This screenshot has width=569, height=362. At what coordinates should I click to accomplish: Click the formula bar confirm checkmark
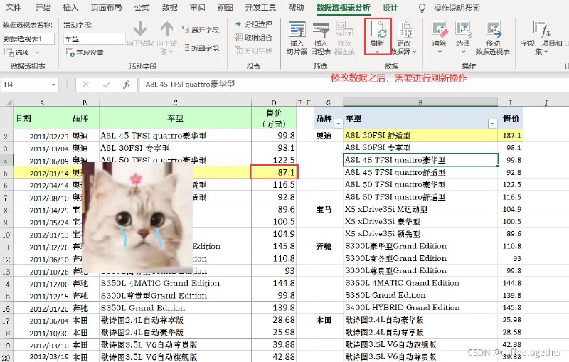pos(106,85)
